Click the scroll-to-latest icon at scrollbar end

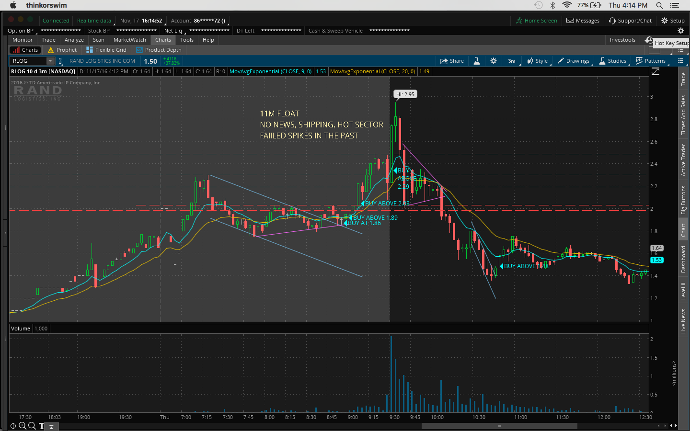click(673, 426)
